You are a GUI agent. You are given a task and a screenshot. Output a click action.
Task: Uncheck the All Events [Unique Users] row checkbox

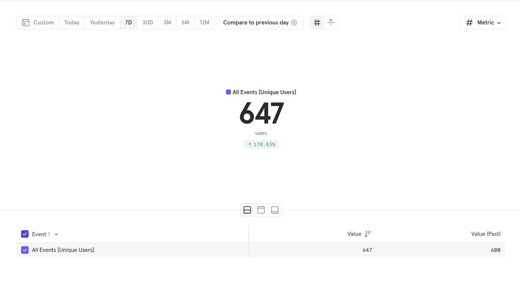click(25, 250)
